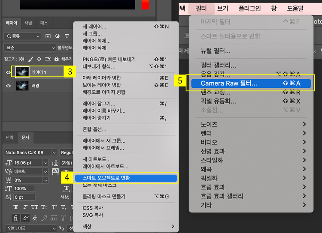The height and width of the screenshot is (233, 322).
Task: Click the horizontal scale T icon
Action: [67, 188]
